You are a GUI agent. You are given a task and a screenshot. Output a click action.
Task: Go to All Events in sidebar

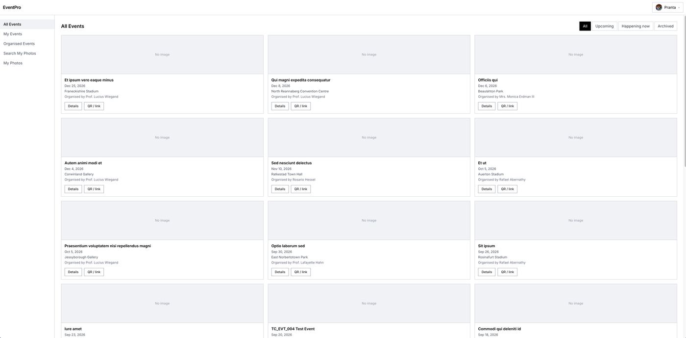click(27, 24)
